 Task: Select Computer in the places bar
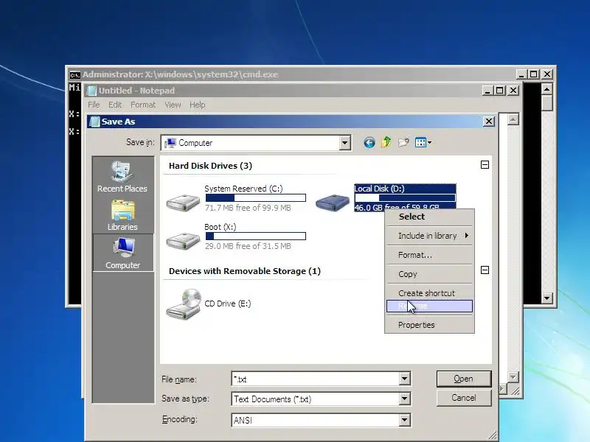click(123, 253)
